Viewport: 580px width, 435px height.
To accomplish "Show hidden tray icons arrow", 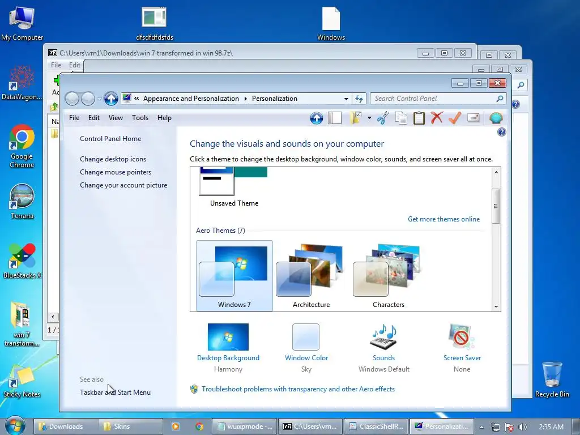I will tap(481, 427).
